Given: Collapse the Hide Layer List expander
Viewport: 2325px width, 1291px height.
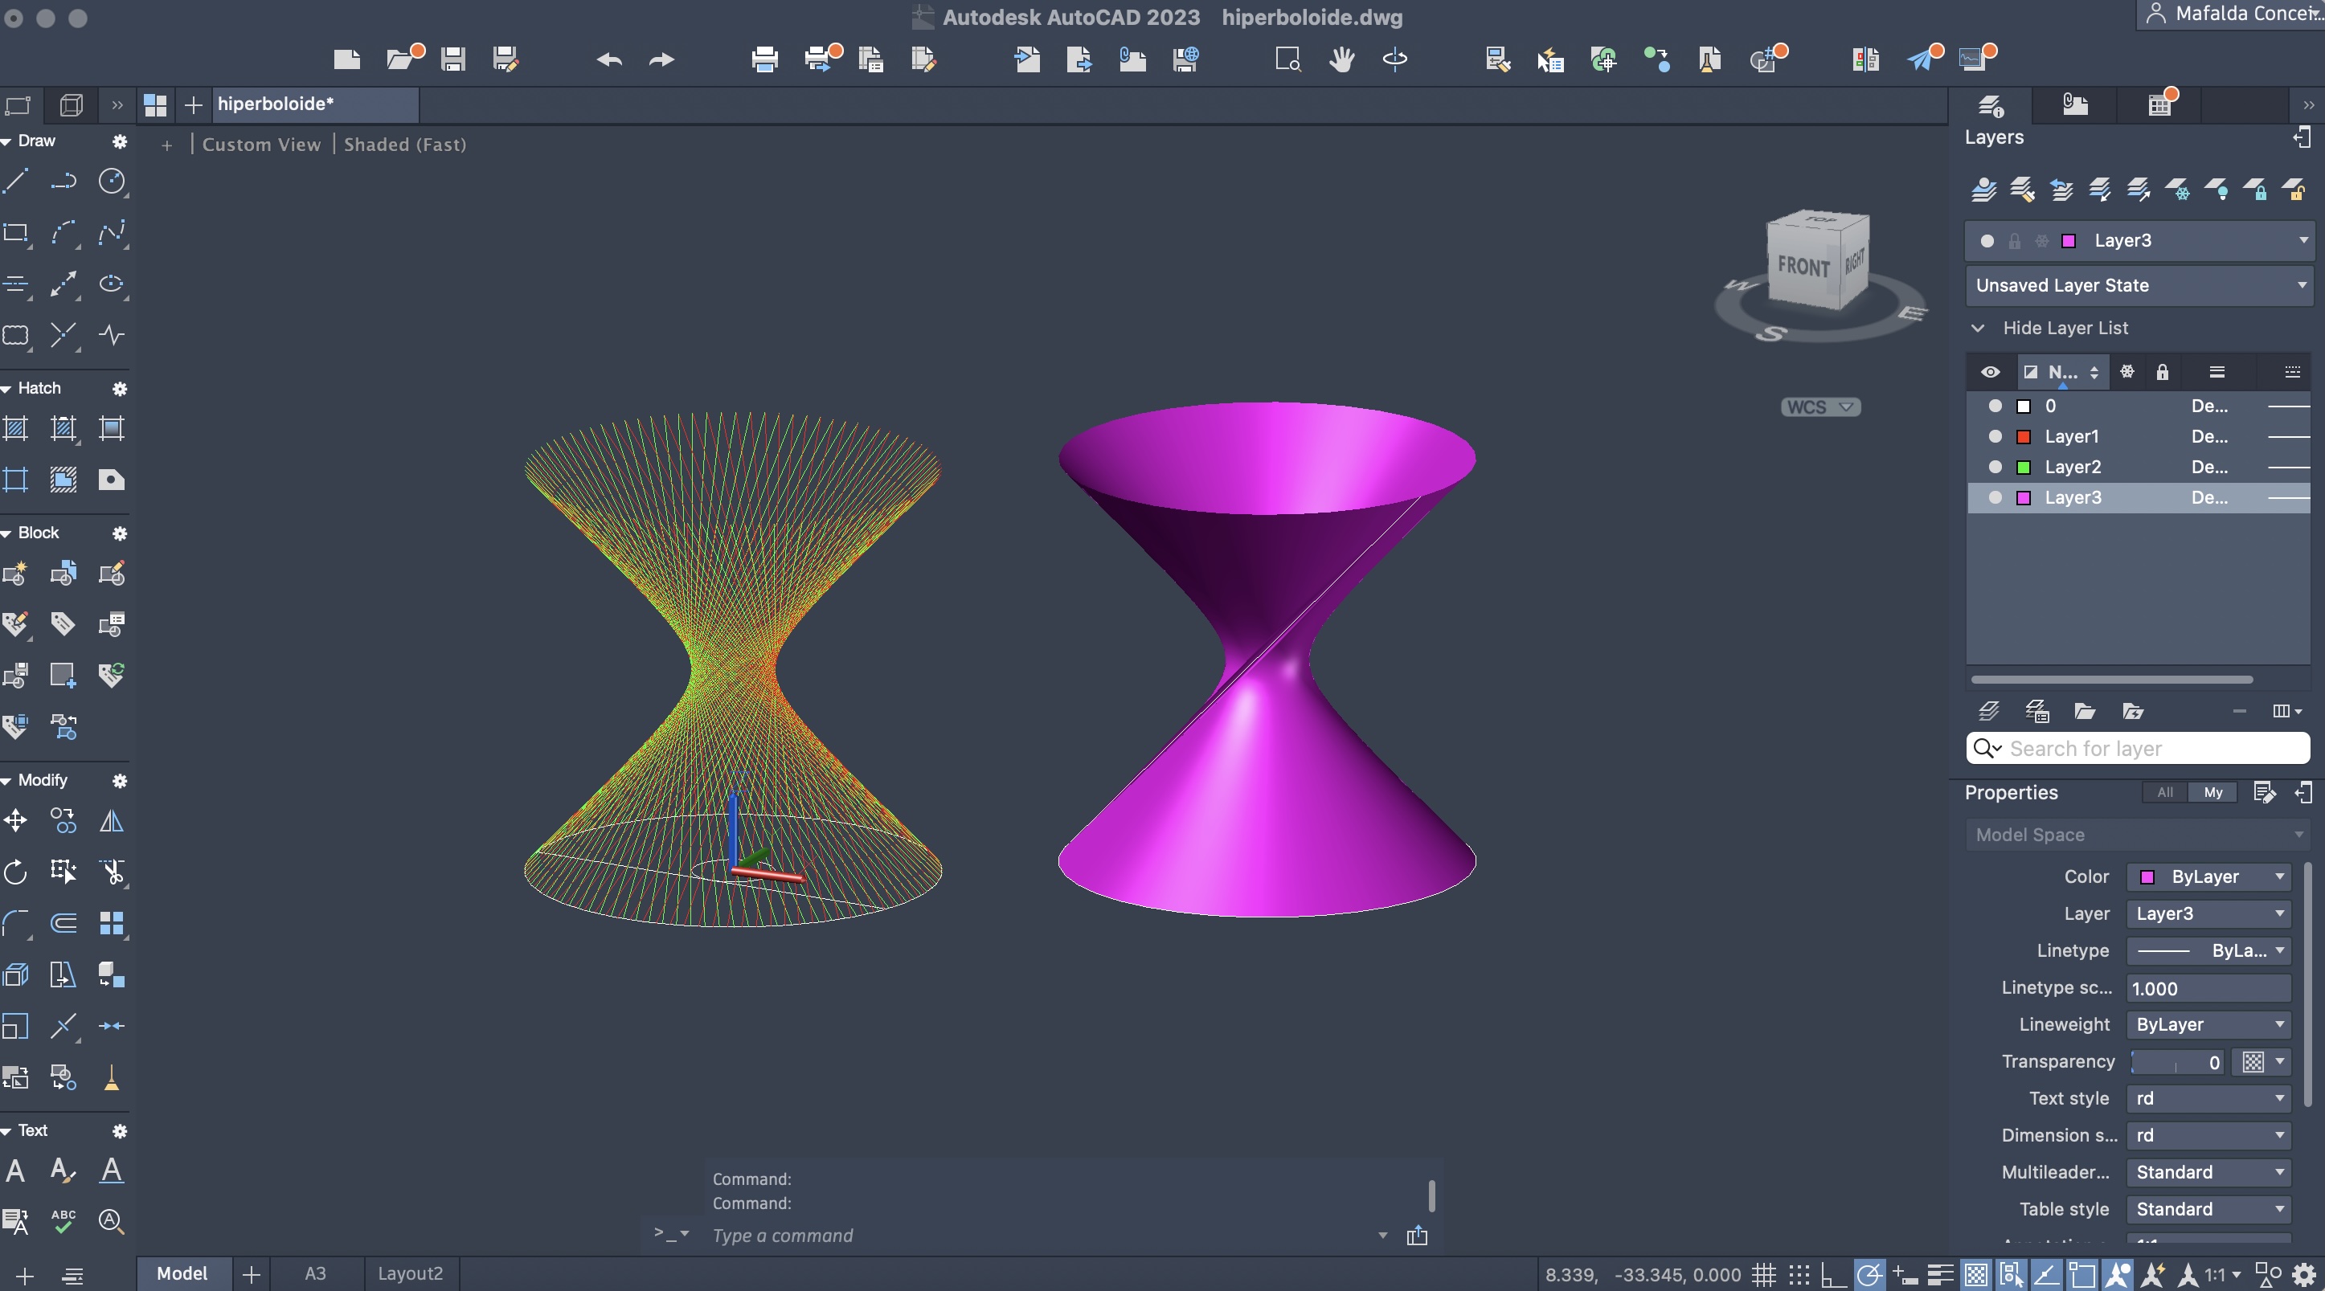Looking at the screenshot, I should [x=1979, y=329].
